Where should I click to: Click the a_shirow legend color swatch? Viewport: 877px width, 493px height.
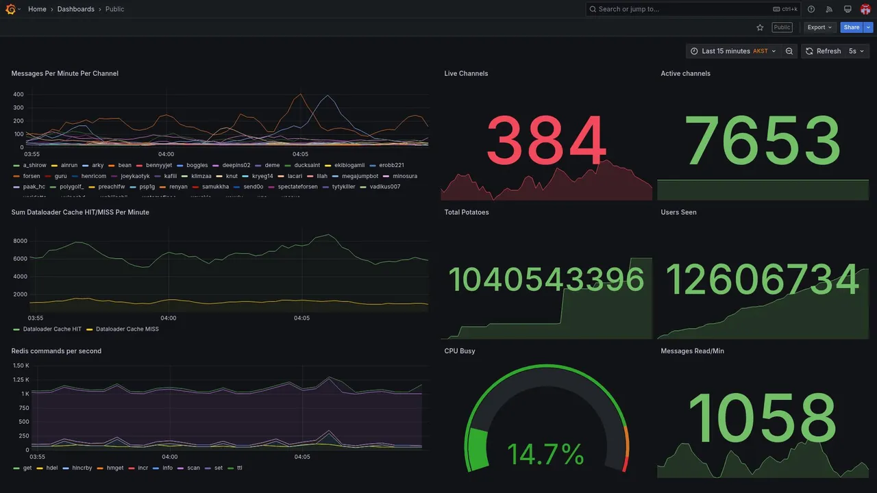16,166
